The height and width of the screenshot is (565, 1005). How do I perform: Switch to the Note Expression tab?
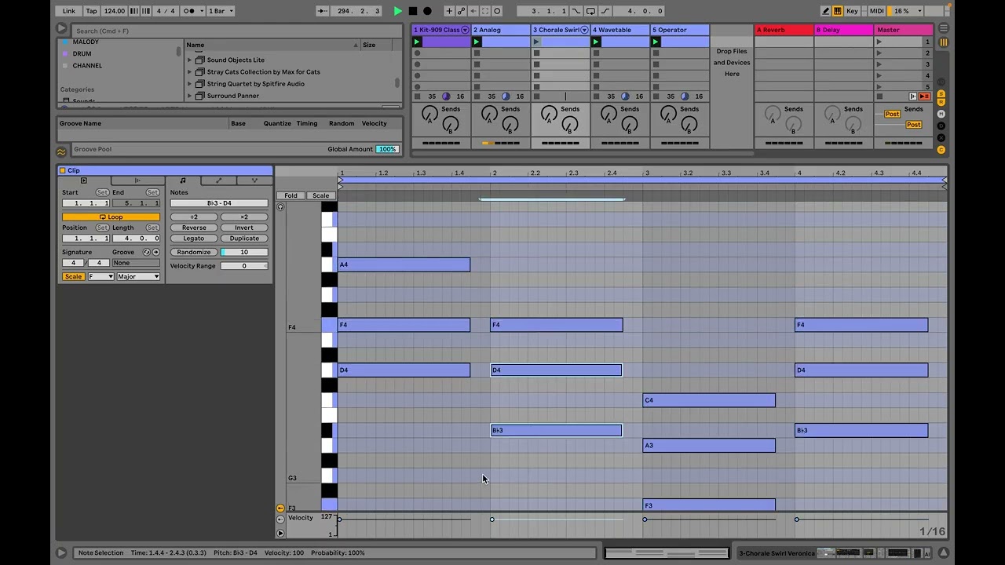pyautogui.click(x=254, y=180)
